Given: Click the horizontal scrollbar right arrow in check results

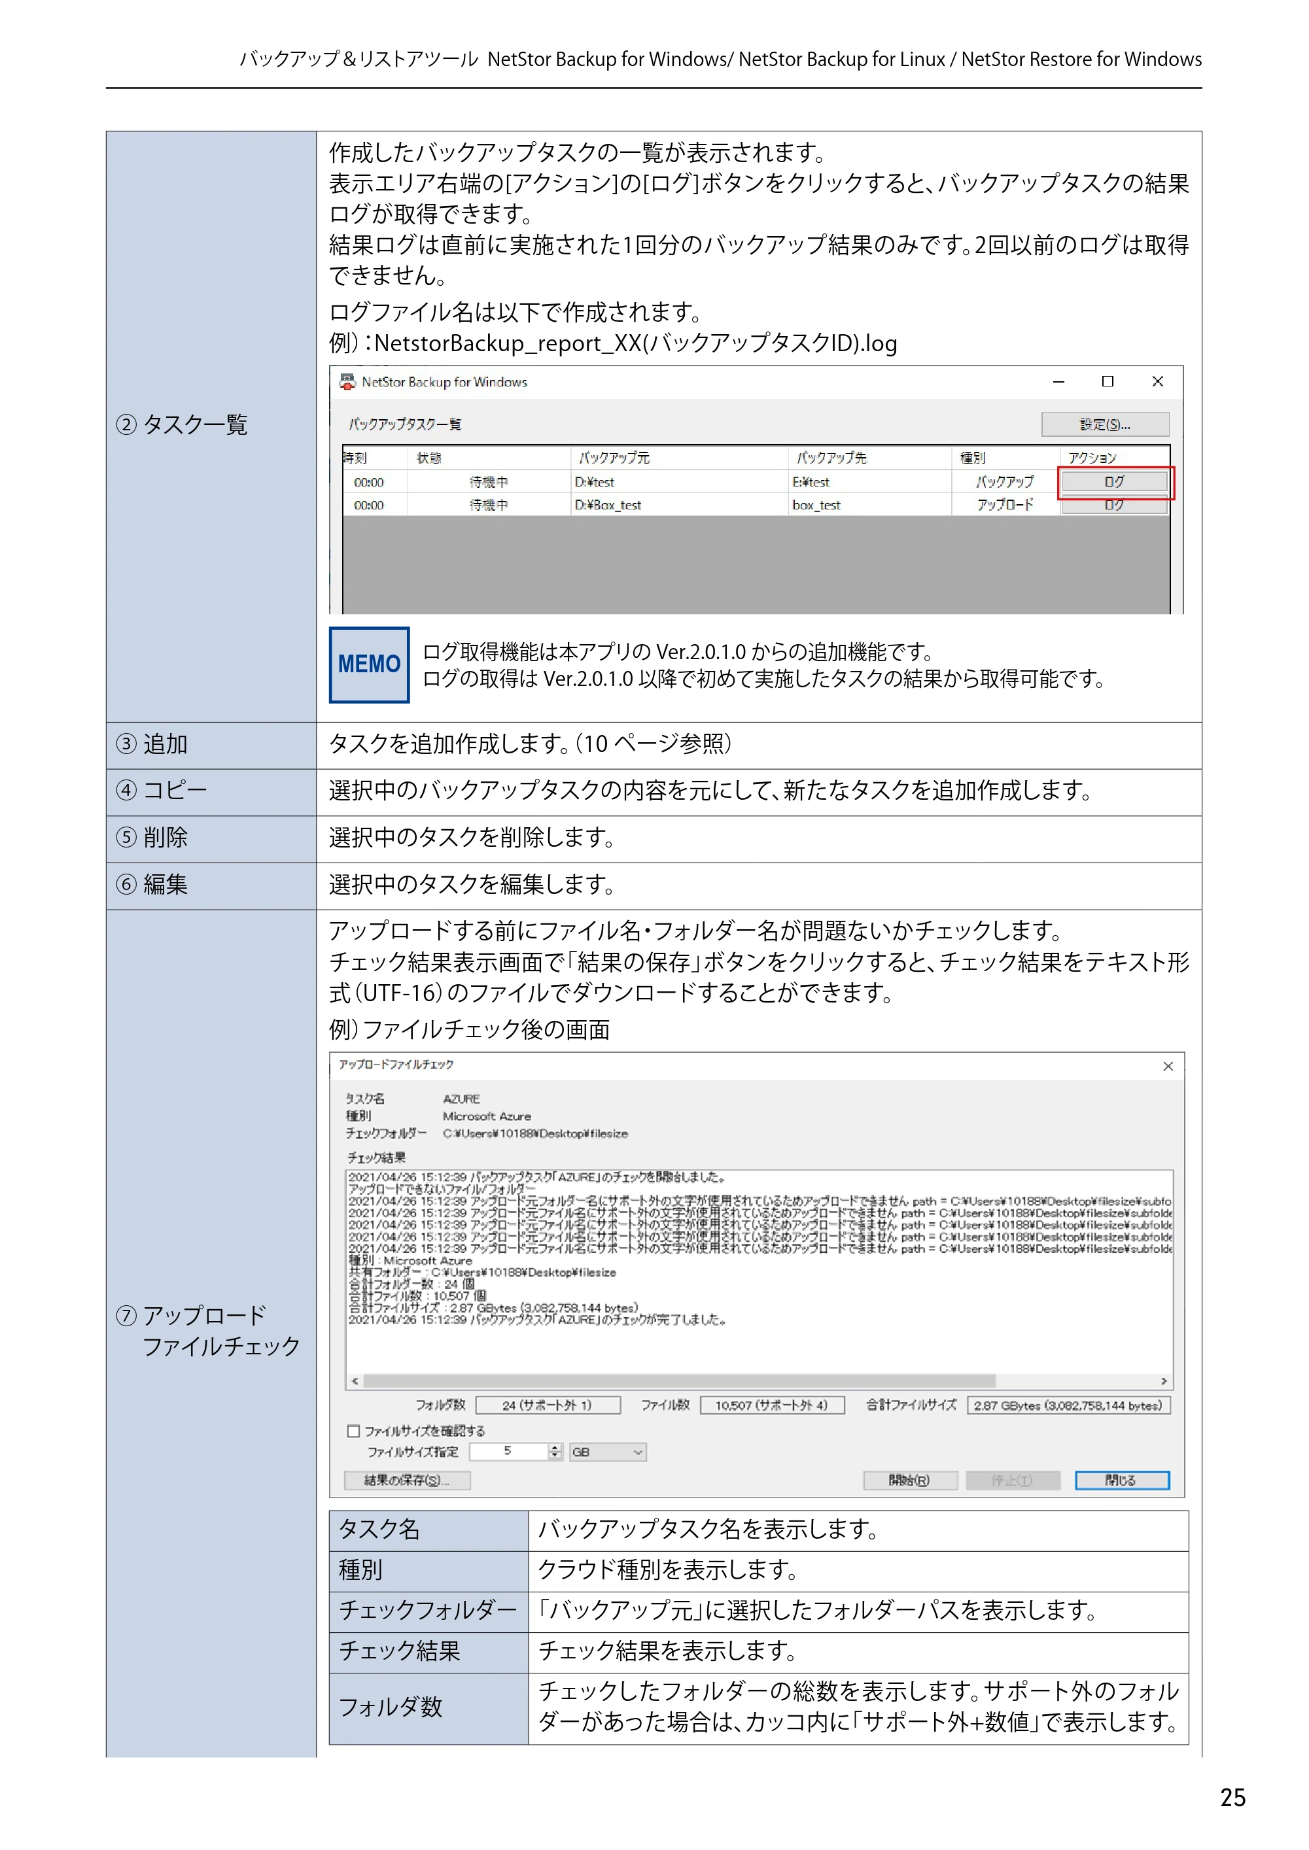Looking at the screenshot, I should [1163, 1381].
